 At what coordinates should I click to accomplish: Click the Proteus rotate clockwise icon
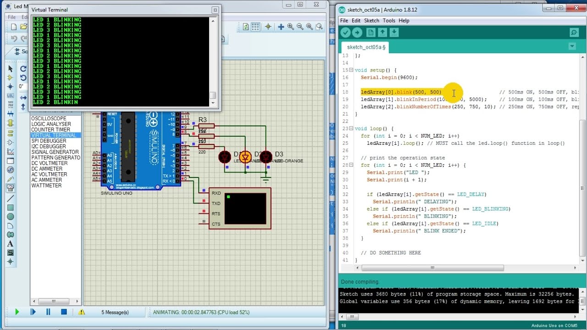[23, 69]
